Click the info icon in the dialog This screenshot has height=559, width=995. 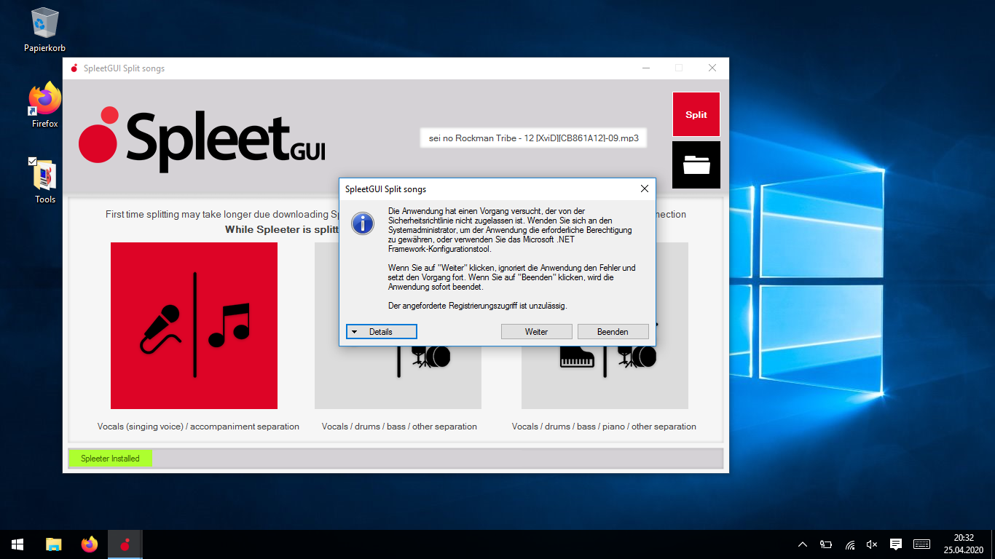362,223
